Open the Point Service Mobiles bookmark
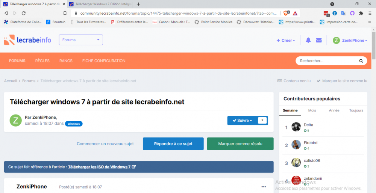This screenshot has height=193, width=376. (214, 22)
